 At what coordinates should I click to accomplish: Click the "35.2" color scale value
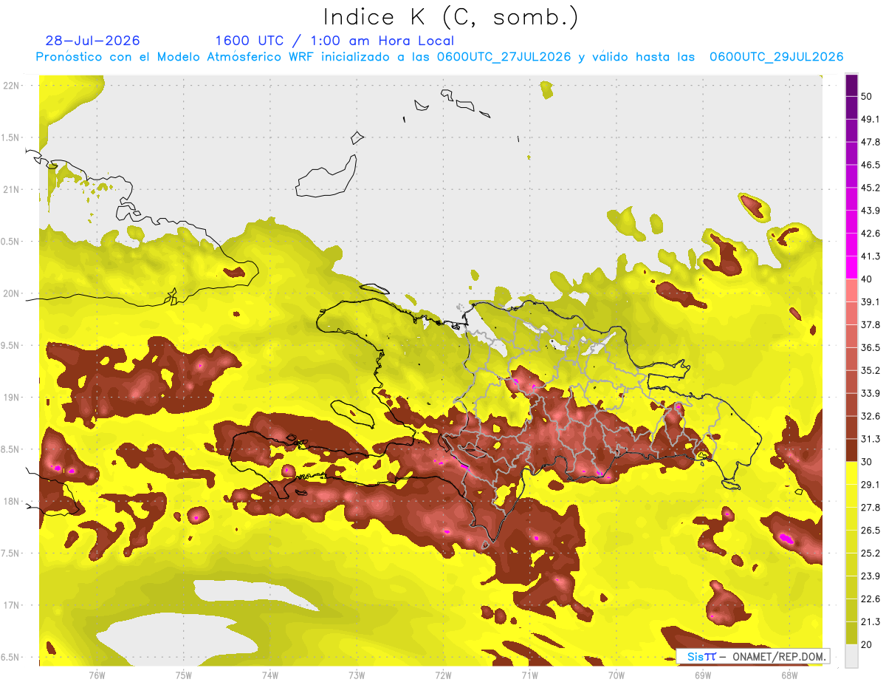tap(870, 370)
